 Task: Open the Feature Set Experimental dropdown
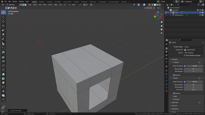194,50
